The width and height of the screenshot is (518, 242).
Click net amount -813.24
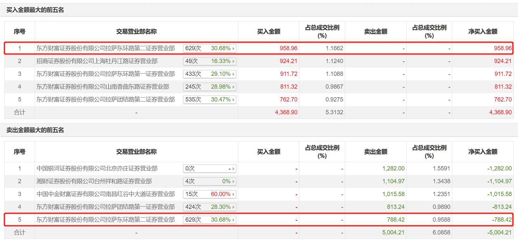(502, 207)
